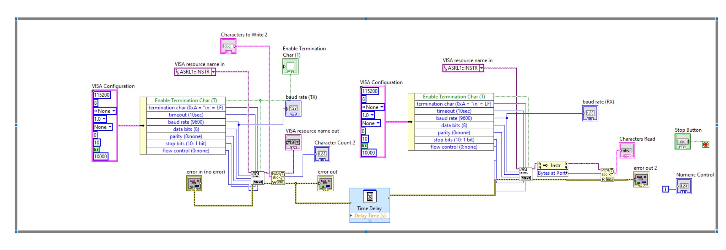The image size is (726, 250).
Task: Select right unbundle flow control (0:none) element
Action: (454, 147)
